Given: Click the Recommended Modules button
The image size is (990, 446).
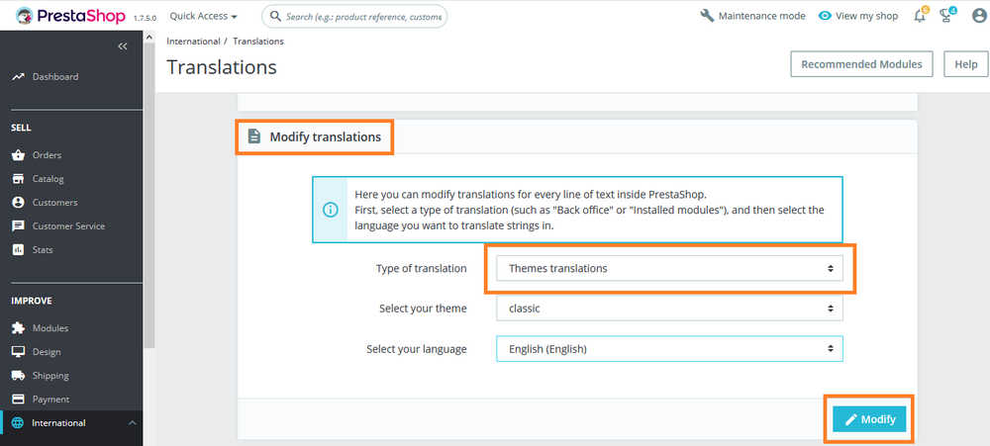Looking at the screenshot, I should point(861,64).
